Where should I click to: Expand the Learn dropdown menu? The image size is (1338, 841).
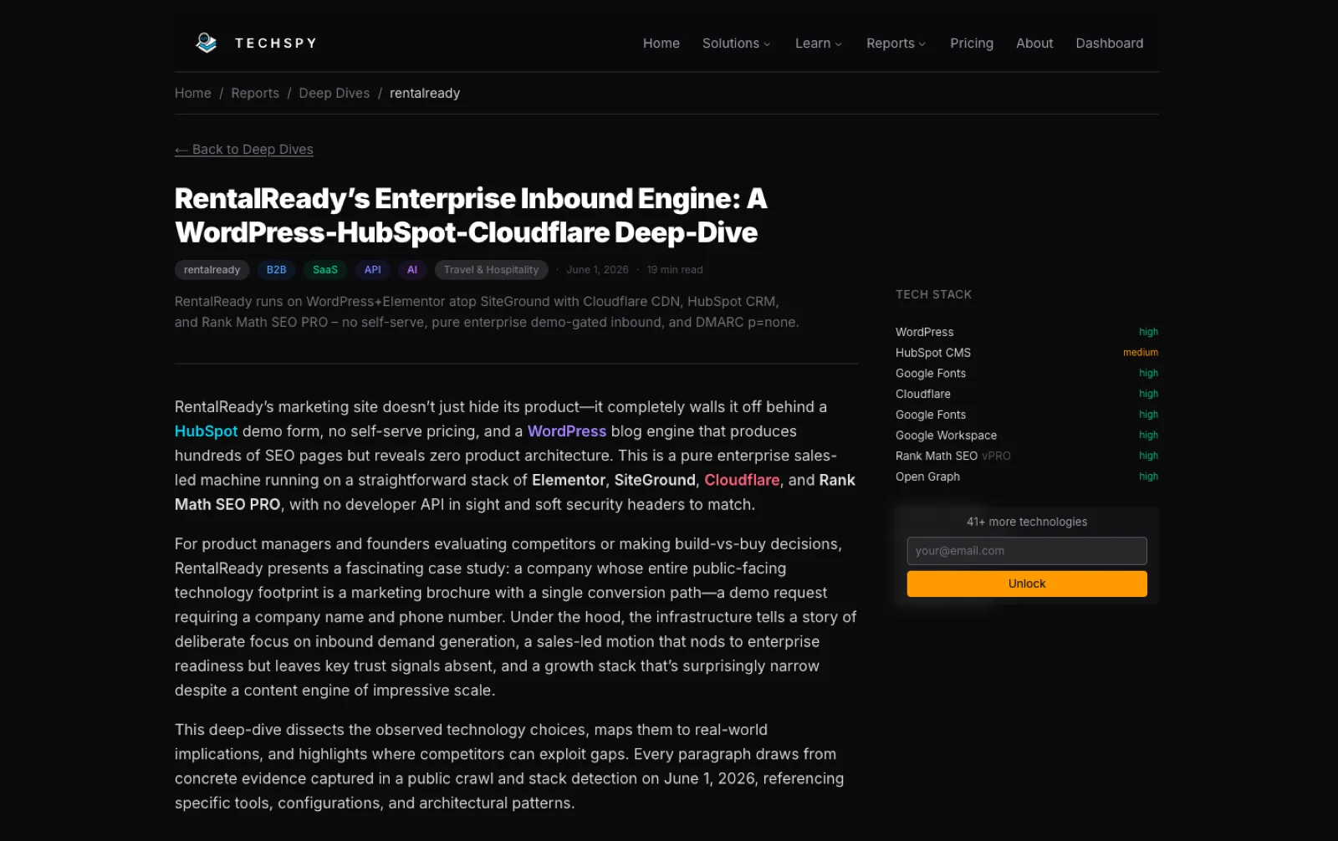[819, 43]
